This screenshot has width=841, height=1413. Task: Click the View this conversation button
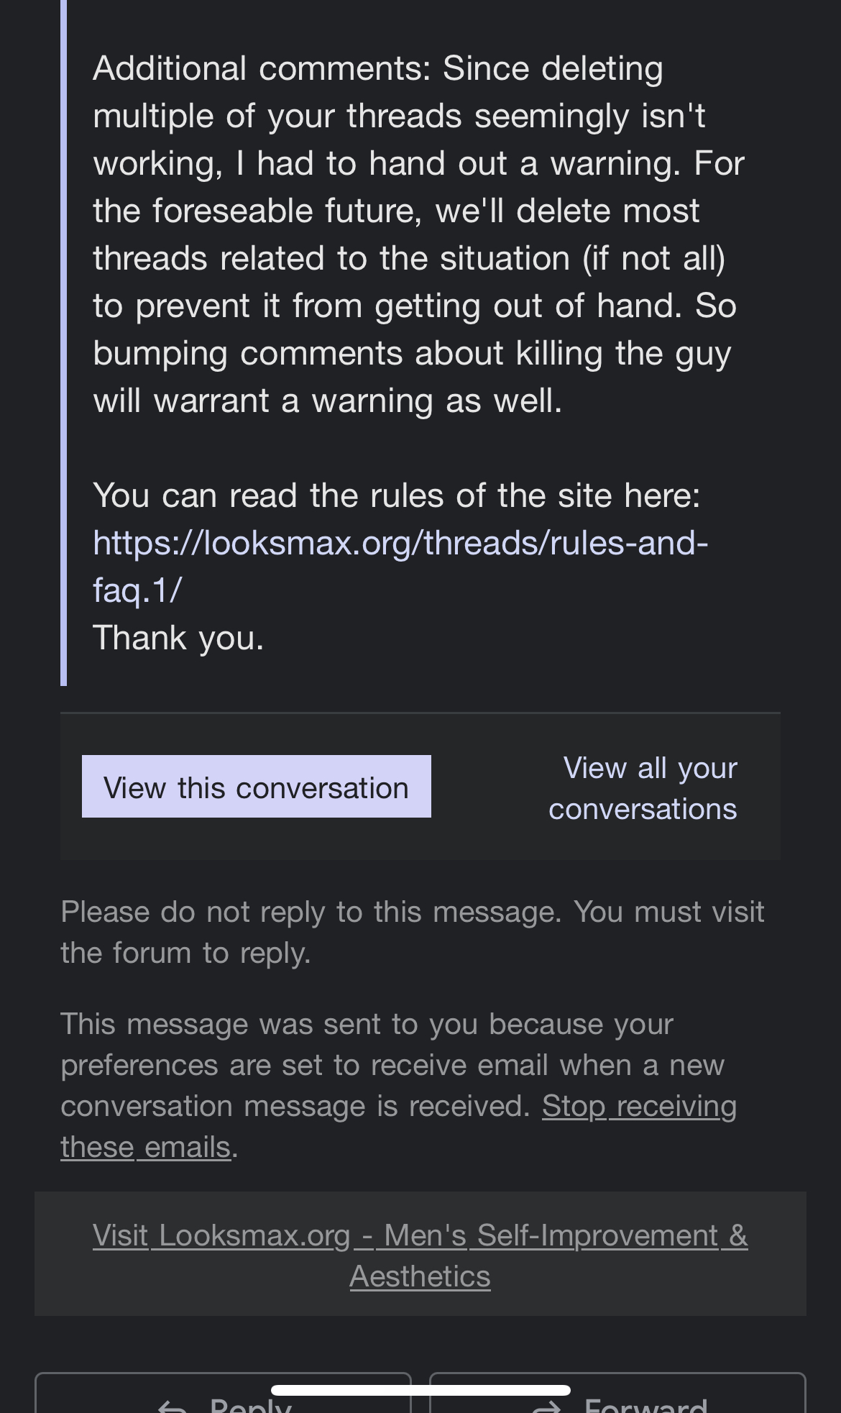257,787
